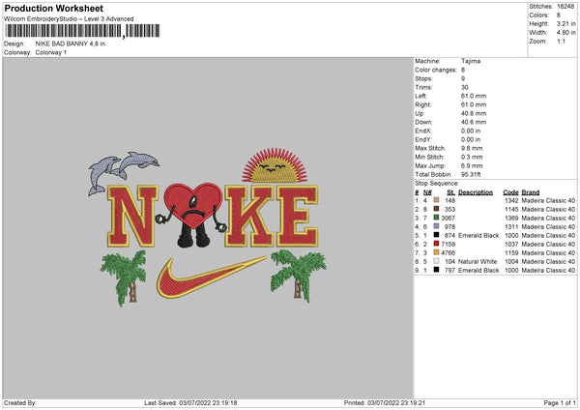Click the stitch count '7159' in the stop list
Screen dimensions: 580x410
(x=448, y=245)
